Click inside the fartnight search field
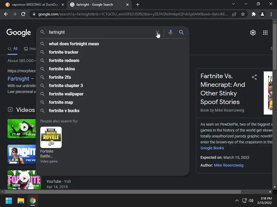Viewport: 277px width, 207px height. point(101,32)
